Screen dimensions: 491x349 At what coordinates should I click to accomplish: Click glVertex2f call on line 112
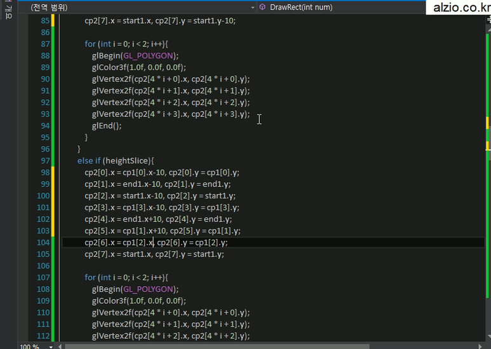[x=171, y=336]
